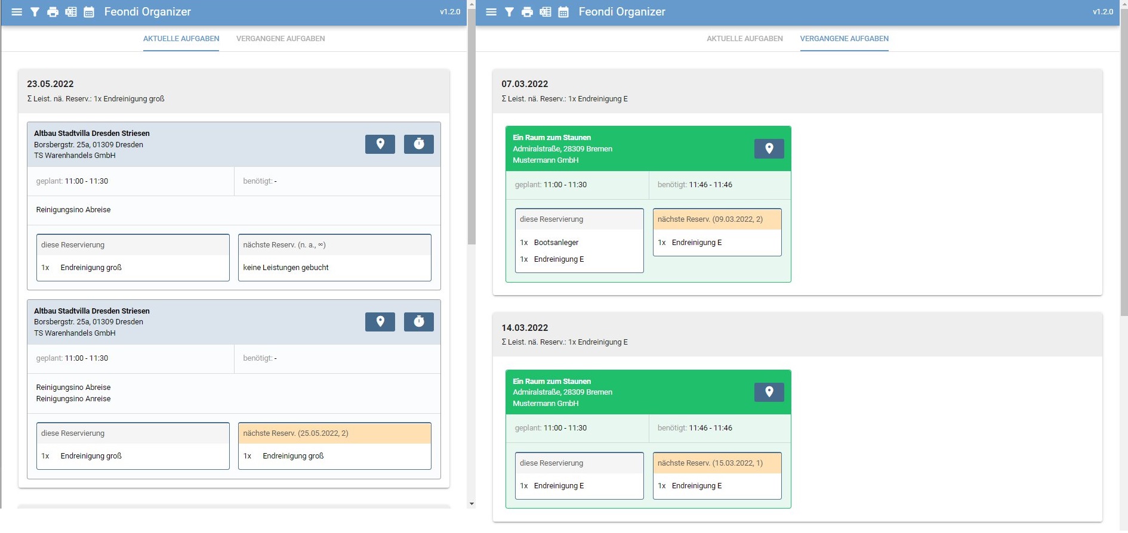This screenshot has height=533, width=1128.
Task: Open map location on the 07.03.2022 task card
Action: 769,148
